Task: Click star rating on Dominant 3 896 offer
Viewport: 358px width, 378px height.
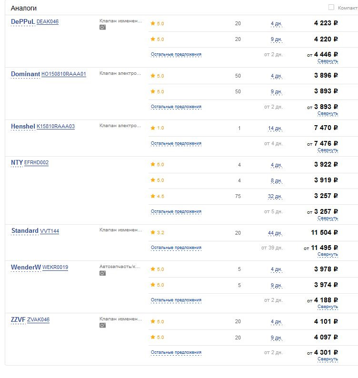Action: tap(157, 76)
